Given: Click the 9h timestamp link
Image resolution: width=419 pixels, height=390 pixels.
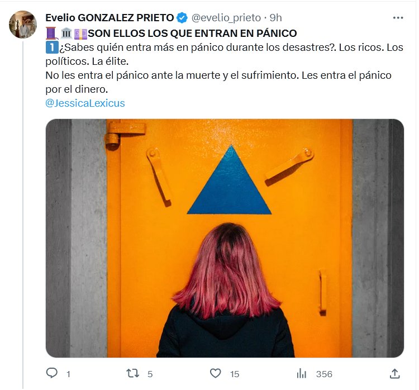Looking at the screenshot, I should (x=275, y=18).
